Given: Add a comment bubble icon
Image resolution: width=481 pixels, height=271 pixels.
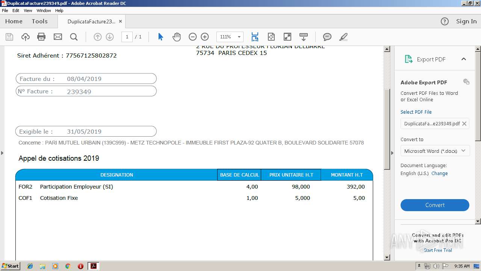Looking at the screenshot, I should (x=327, y=37).
